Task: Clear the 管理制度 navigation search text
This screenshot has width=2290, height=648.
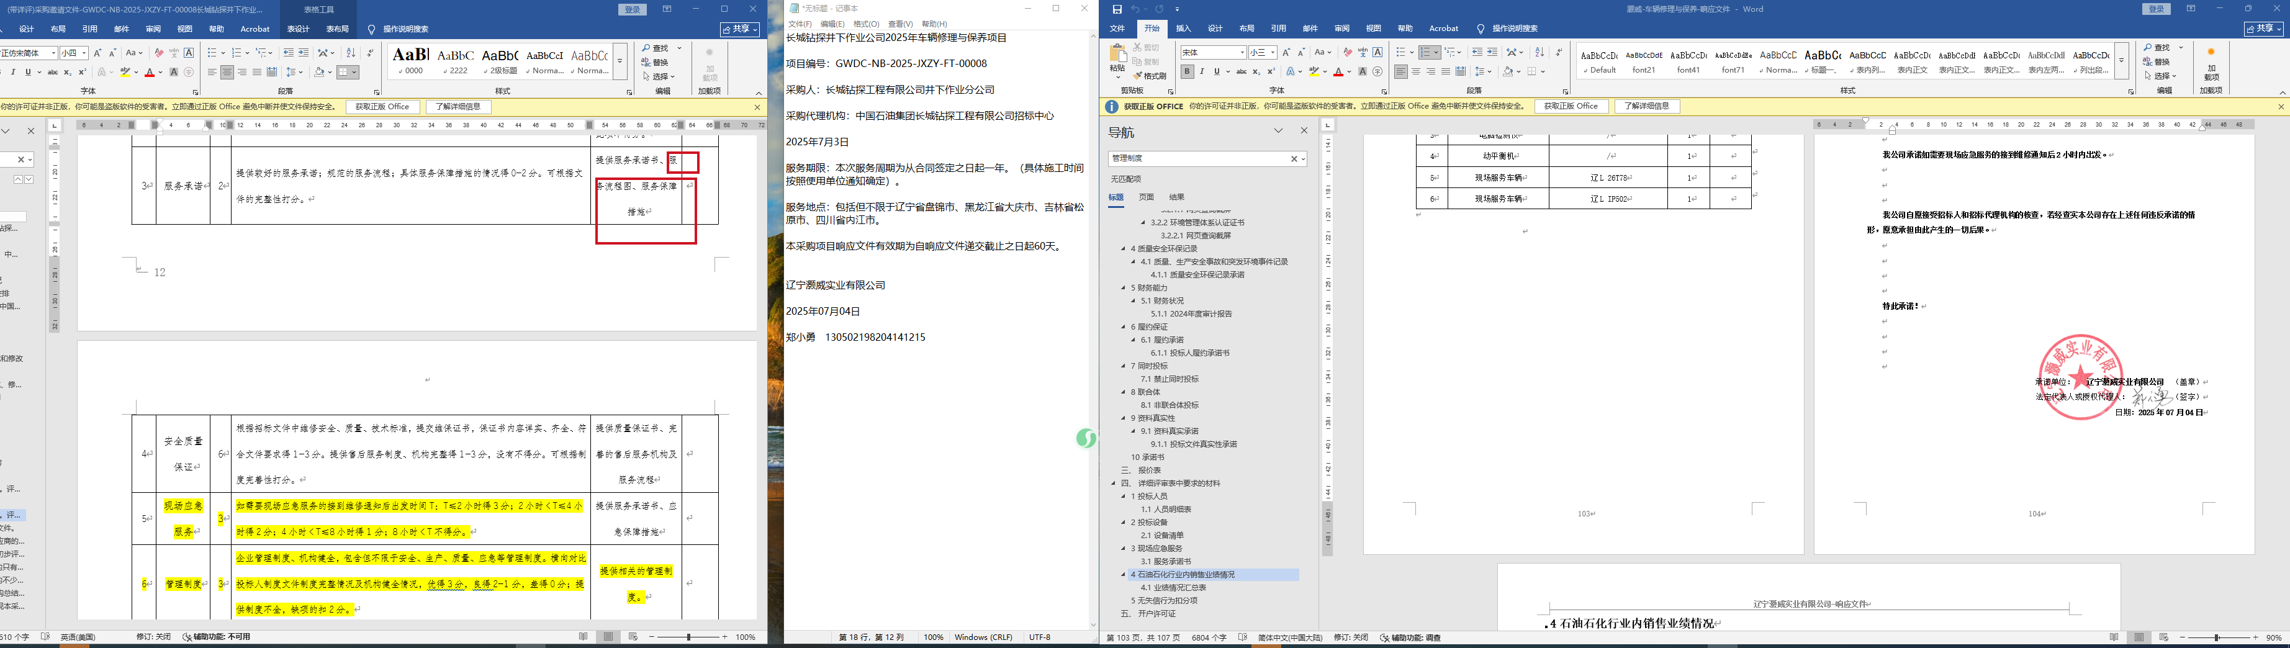Action: [1294, 158]
